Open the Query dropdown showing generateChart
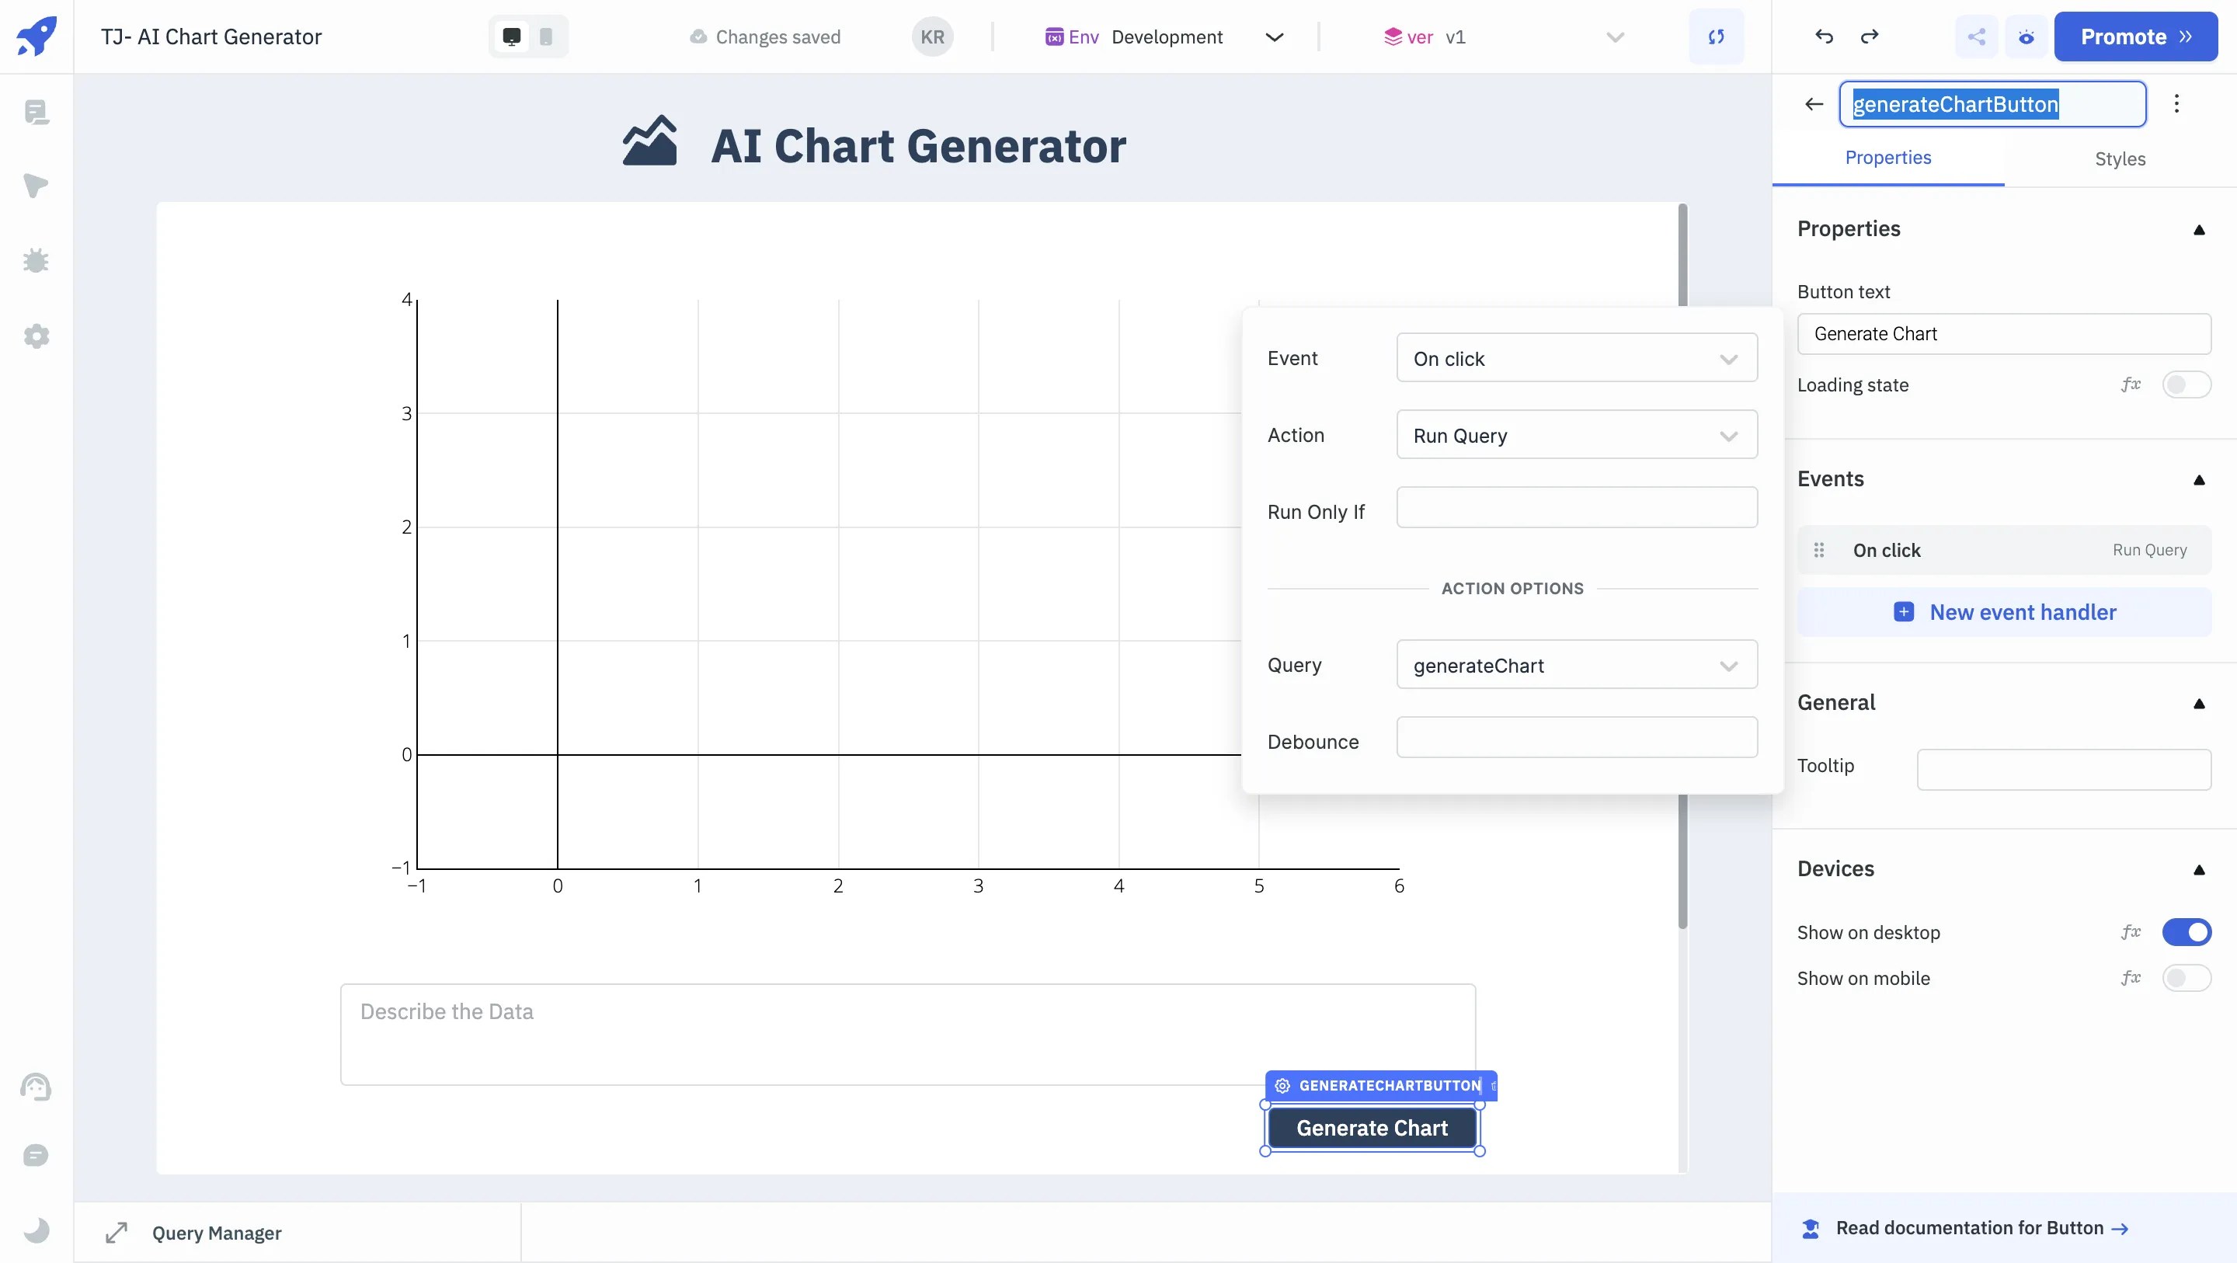2237x1263 pixels. coord(1576,664)
